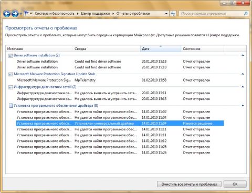Click the Имеется решение status cell
This screenshot has width=252, height=193.
tap(197, 124)
